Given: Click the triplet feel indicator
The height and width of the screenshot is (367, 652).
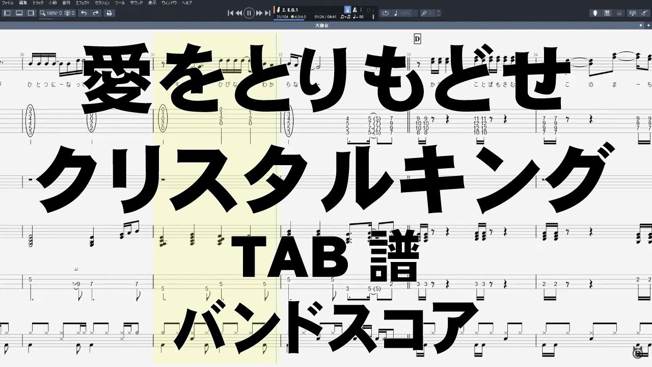Looking at the screenshot, I should pyautogui.click(x=345, y=17).
